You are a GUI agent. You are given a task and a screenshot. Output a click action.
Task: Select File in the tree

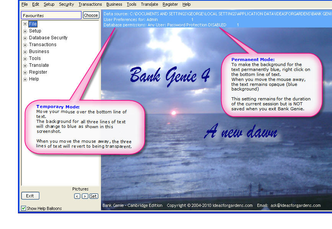pos(33,24)
